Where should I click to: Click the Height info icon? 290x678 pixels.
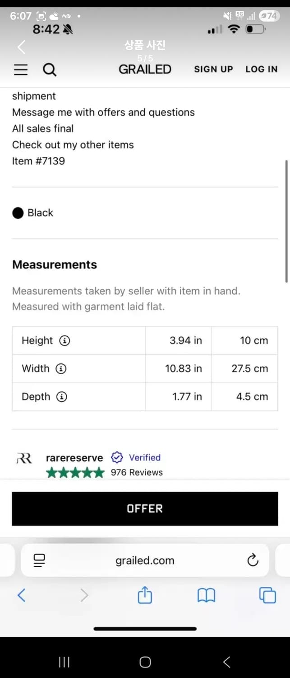point(65,341)
